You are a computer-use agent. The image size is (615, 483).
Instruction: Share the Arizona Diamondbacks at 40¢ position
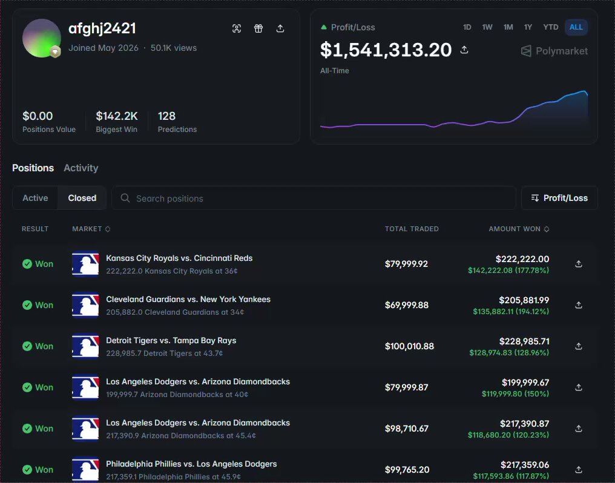pos(579,387)
